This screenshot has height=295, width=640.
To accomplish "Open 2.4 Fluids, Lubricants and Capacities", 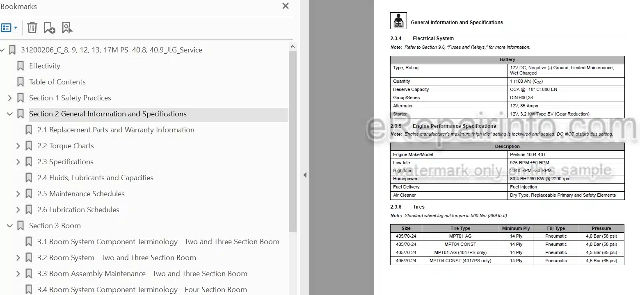I will (x=95, y=178).
